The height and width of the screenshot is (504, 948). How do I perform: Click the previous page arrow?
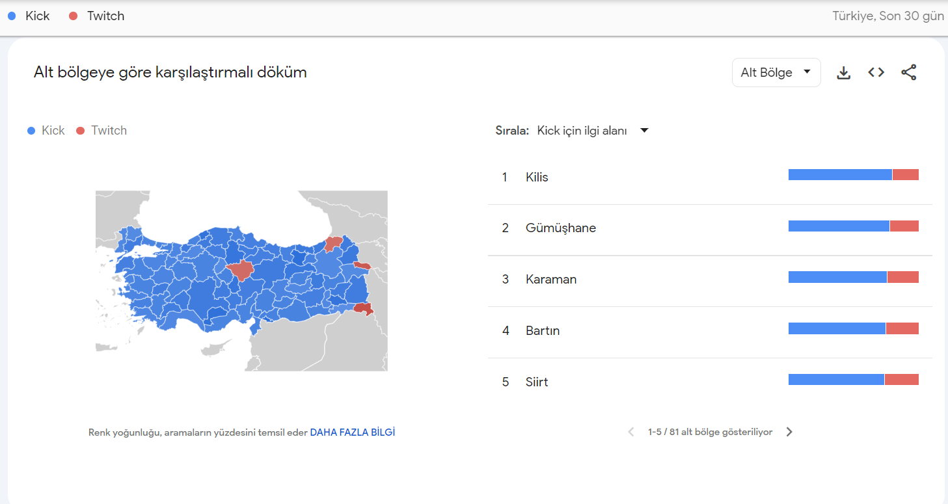(x=630, y=432)
